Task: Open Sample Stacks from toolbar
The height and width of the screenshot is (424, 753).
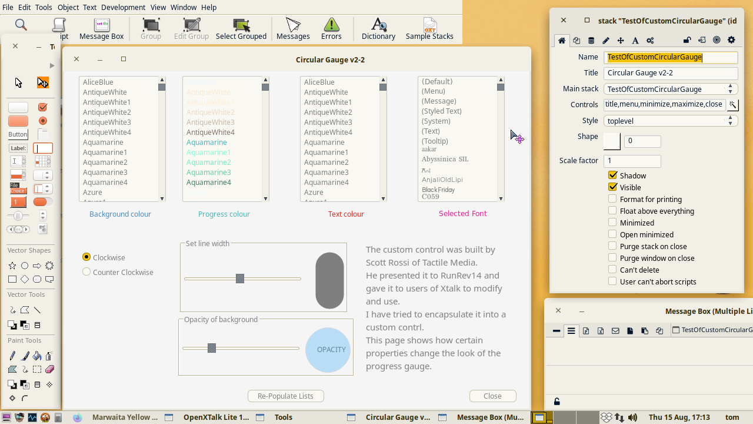Action: click(x=429, y=28)
